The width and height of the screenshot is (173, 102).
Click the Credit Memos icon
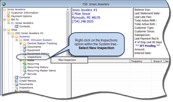(17, 81)
